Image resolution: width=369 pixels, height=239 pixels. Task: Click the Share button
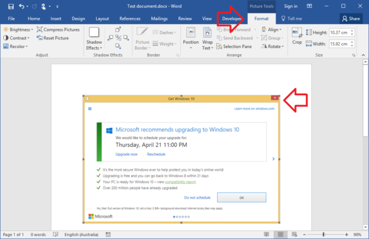coord(351,18)
